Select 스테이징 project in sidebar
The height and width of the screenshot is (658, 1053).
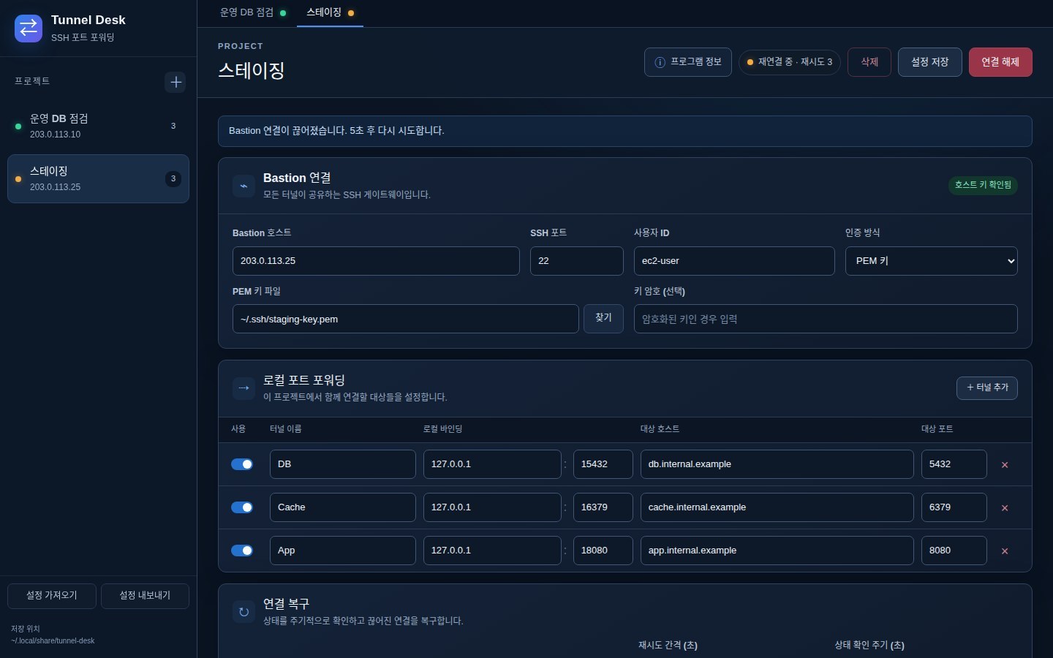98,178
